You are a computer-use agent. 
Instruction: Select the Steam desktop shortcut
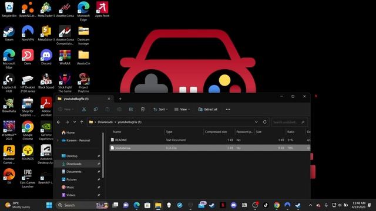(9, 33)
